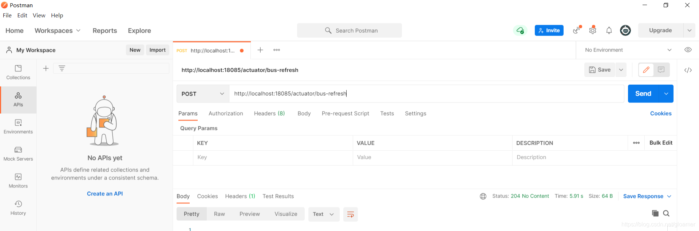Expand the Save button arrow options

tap(621, 70)
